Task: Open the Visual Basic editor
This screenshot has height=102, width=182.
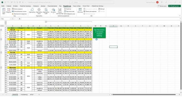Action: coord(4,11)
